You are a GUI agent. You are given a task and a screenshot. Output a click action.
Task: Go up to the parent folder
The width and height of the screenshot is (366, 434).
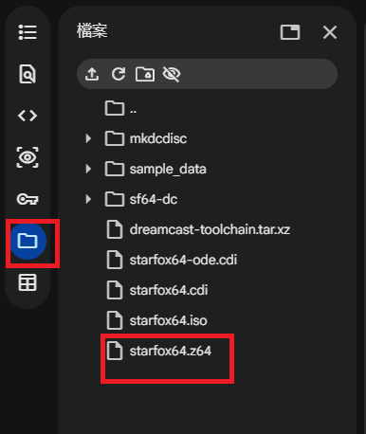point(121,109)
